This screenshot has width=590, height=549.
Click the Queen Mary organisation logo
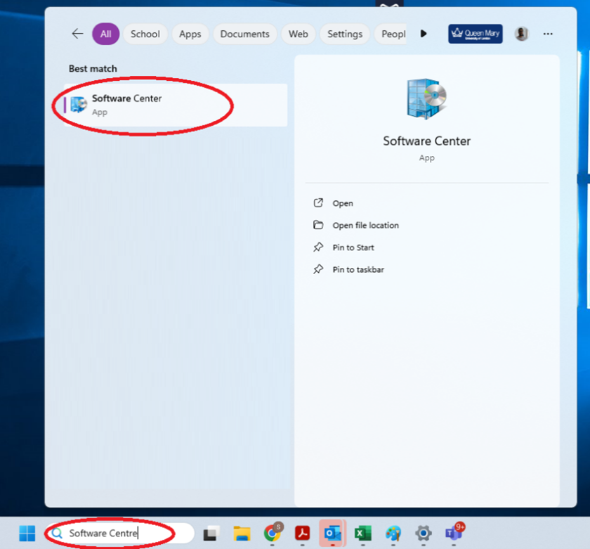coord(476,34)
